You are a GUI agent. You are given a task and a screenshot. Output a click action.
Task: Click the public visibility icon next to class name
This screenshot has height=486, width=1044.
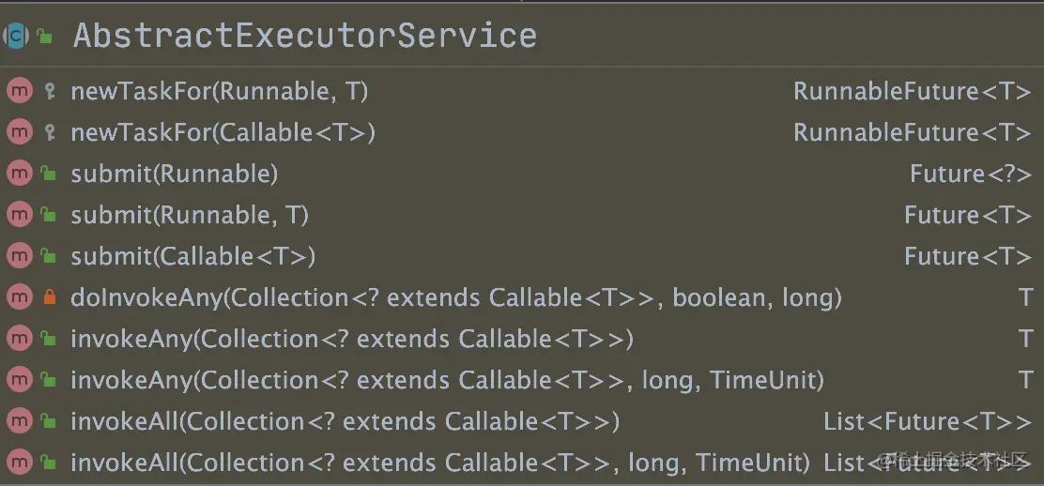tap(44, 37)
